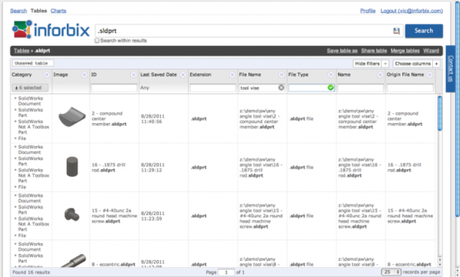Screen dimensions: 460x277
Task: Click Logout (vic@inforbix.com)
Action: pyautogui.click(x=411, y=11)
